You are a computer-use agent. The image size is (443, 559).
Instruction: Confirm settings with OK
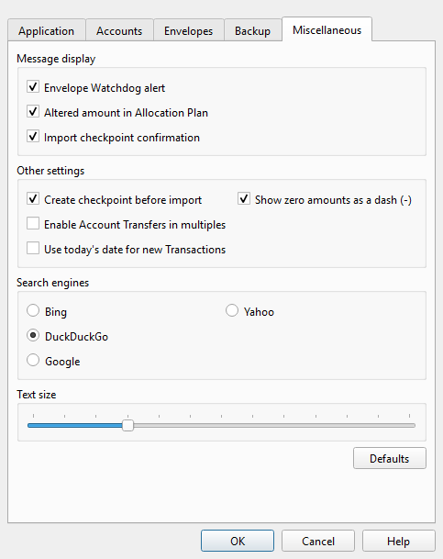point(238,541)
